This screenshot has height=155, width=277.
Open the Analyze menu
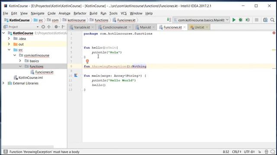coord(64,13)
